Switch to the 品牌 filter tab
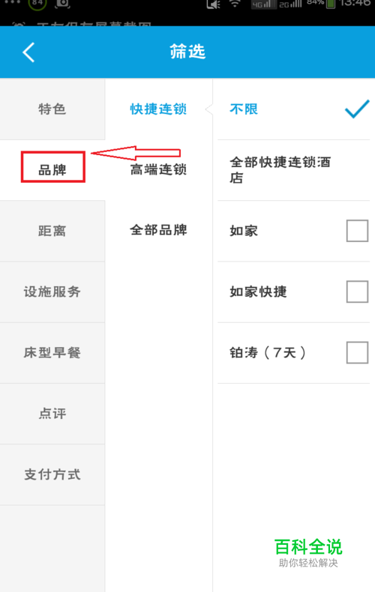The height and width of the screenshot is (592, 375). 52,170
